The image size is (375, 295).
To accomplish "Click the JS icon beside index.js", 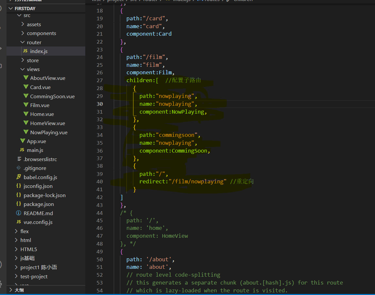I will click(x=25, y=51).
